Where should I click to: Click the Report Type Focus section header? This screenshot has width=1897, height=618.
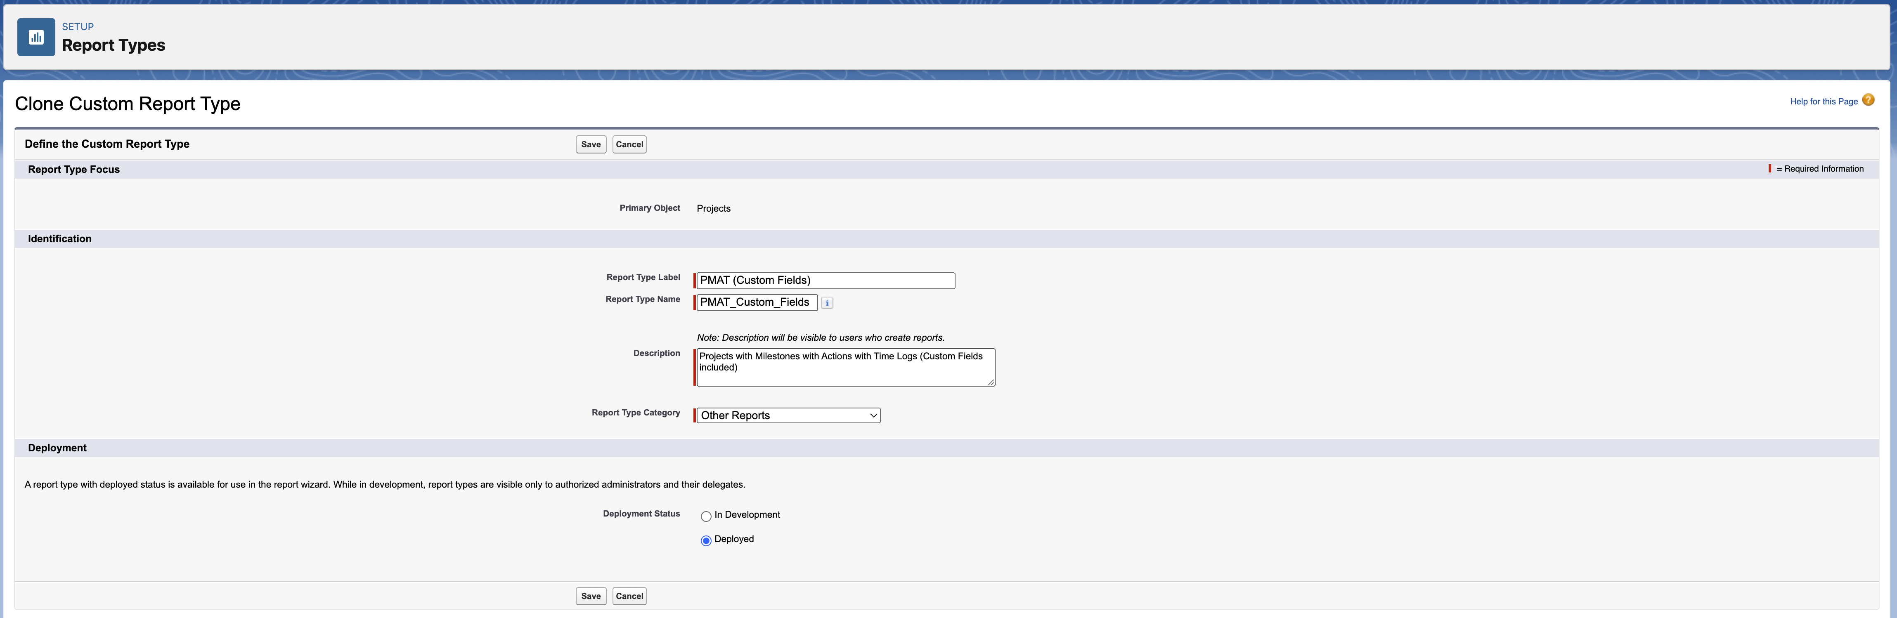(73, 169)
